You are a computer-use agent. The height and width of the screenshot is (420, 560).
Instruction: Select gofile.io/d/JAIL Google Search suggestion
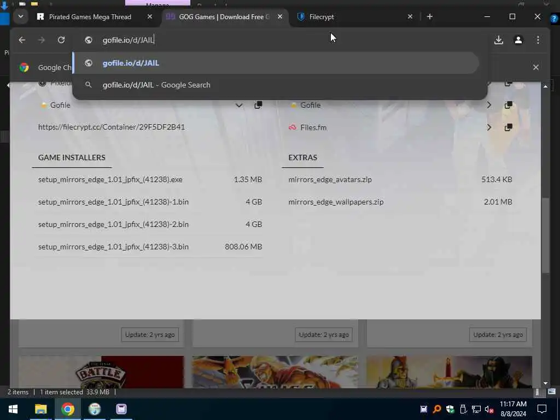point(276,85)
